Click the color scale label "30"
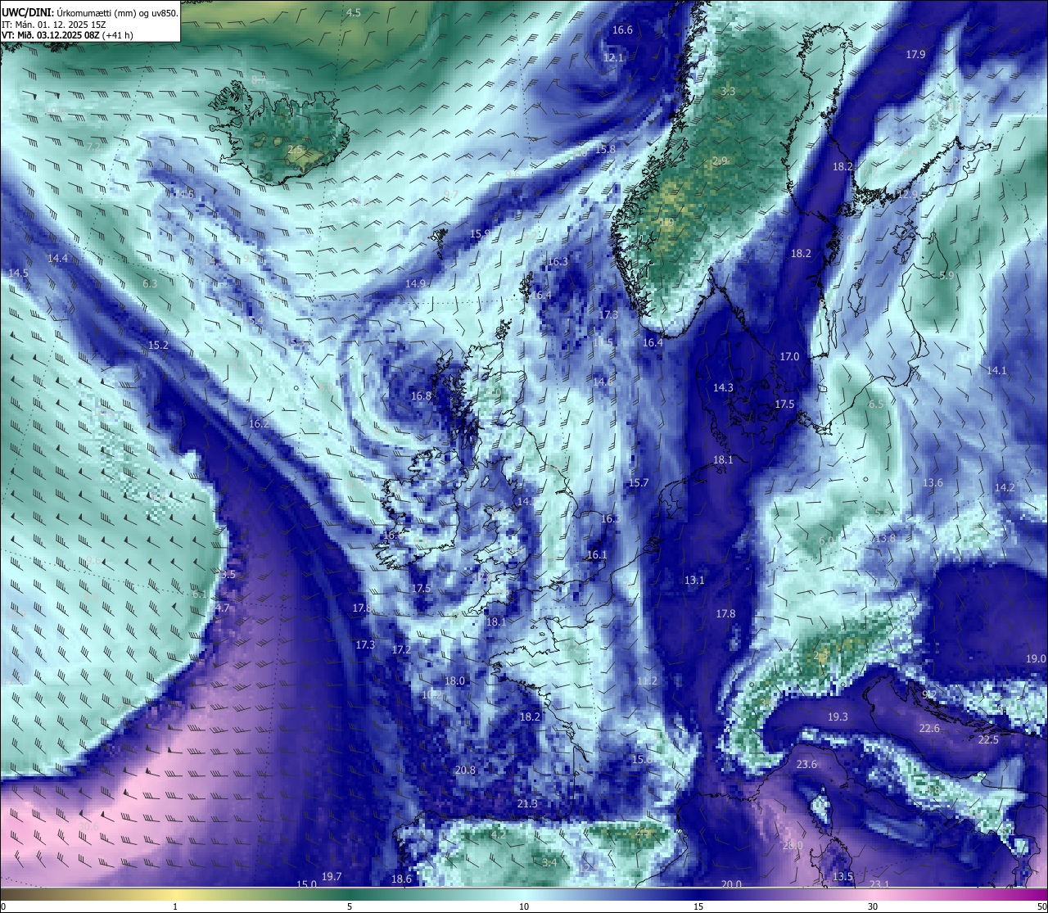1048x913 pixels. [873, 906]
